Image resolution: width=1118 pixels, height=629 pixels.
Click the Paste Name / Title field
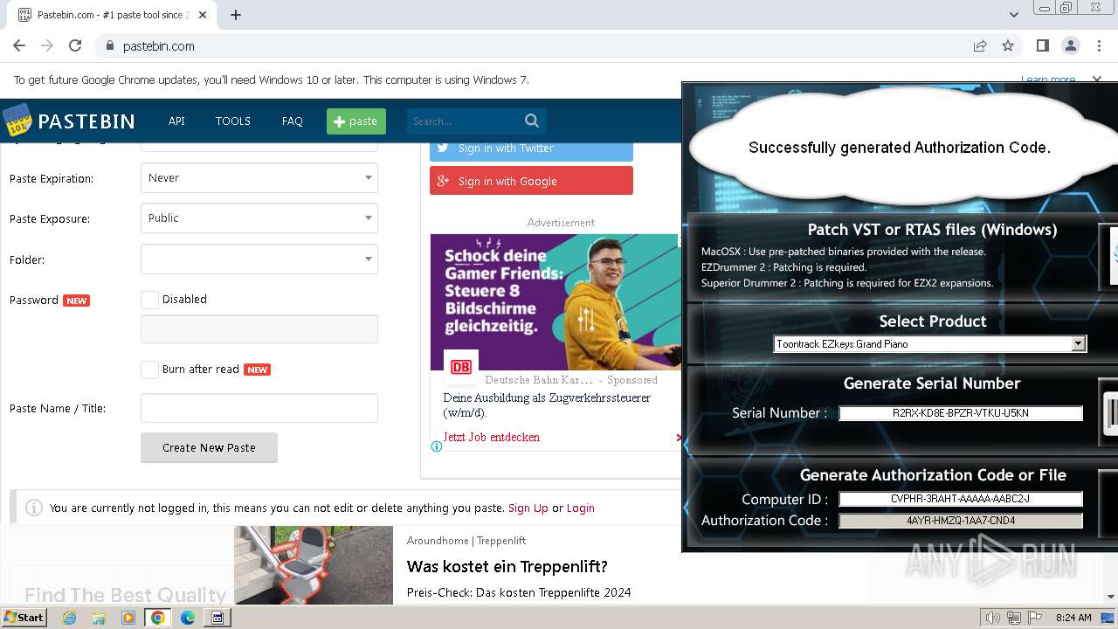click(x=259, y=408)
